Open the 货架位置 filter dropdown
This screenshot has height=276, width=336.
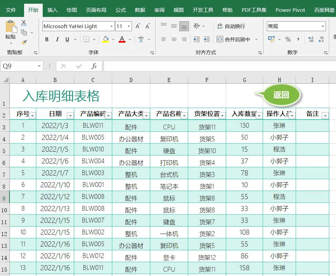pos(222,115)
